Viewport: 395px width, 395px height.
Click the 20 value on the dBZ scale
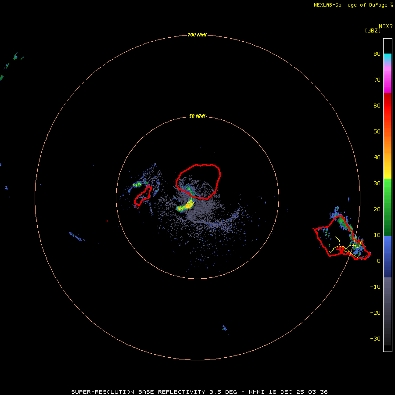(x=377, y=209)
